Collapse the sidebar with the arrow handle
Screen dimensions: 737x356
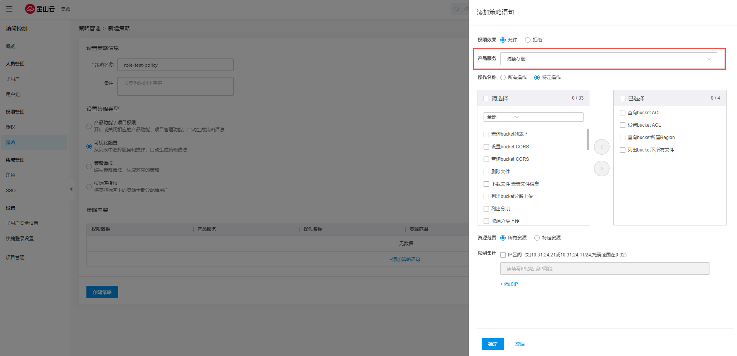tap(71, 189)
